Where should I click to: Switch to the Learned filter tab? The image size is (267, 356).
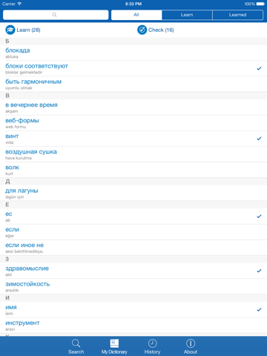pyautogui.click(x=237, y=15)
